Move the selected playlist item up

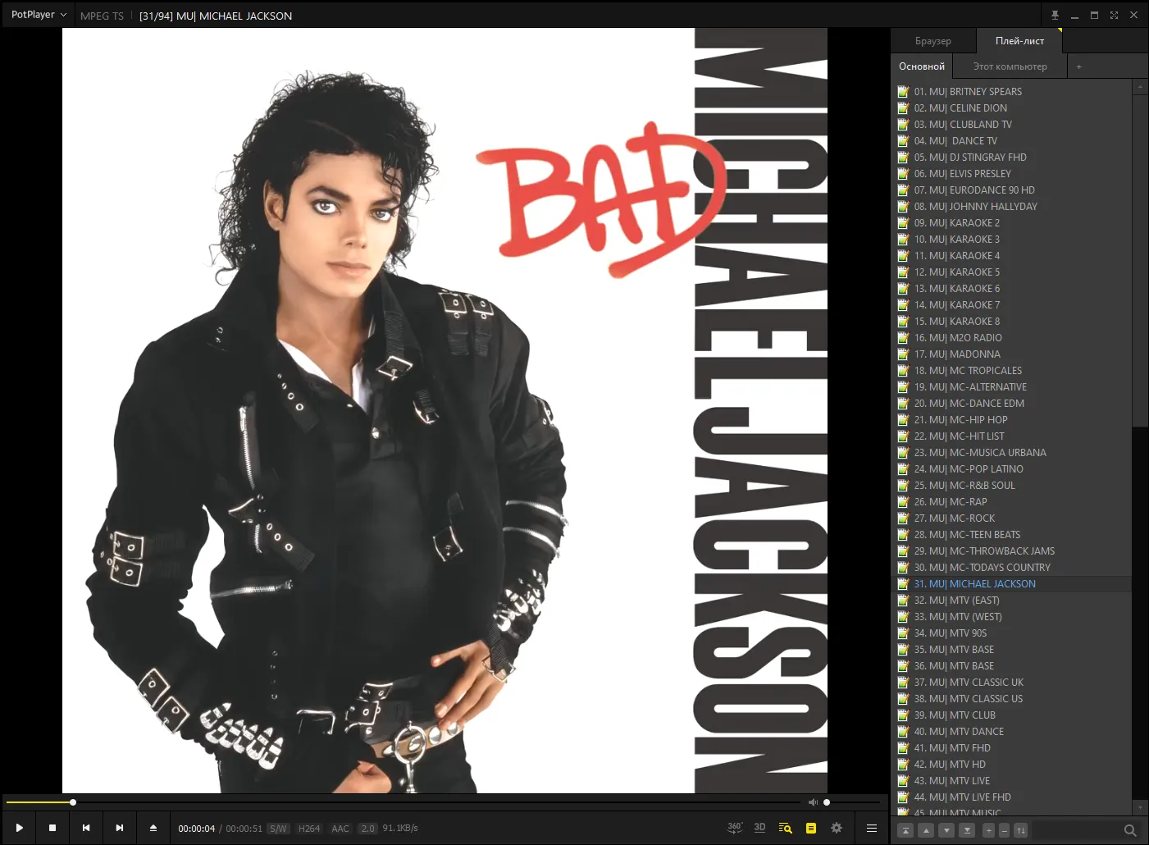pyautogui.click(x=926, y=830)
